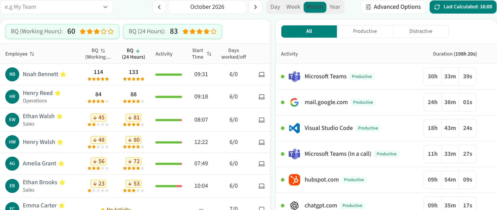Click the Visual Studio Code icon
Viewport: 497px width, 210px height.
(294, 128)
